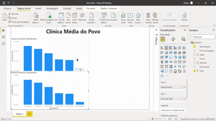Click the Save icon in title bar
The width and height of the screenshot is (216, 121).
coord(4,3)
